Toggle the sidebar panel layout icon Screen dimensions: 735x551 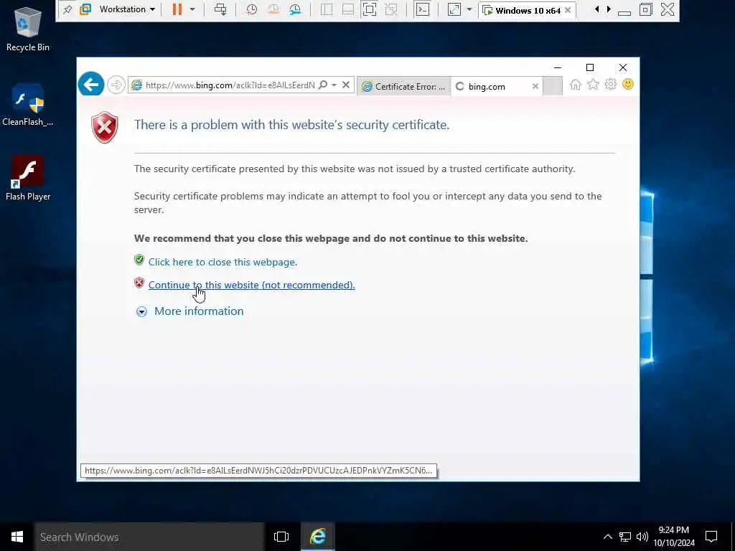[x=327, y=9]
